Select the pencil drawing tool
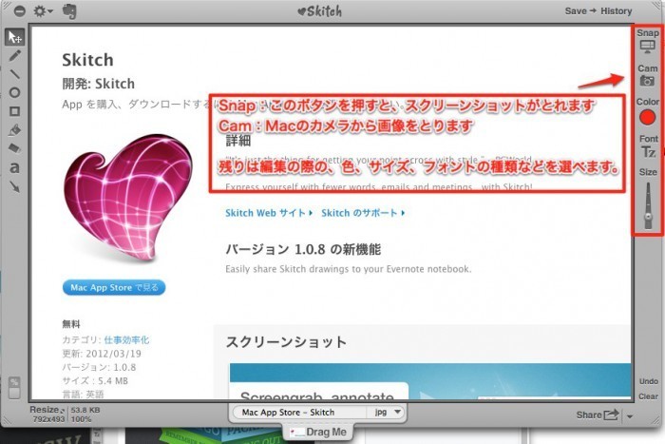The height and width of the screenshot is (444, 665). (15, 55)
